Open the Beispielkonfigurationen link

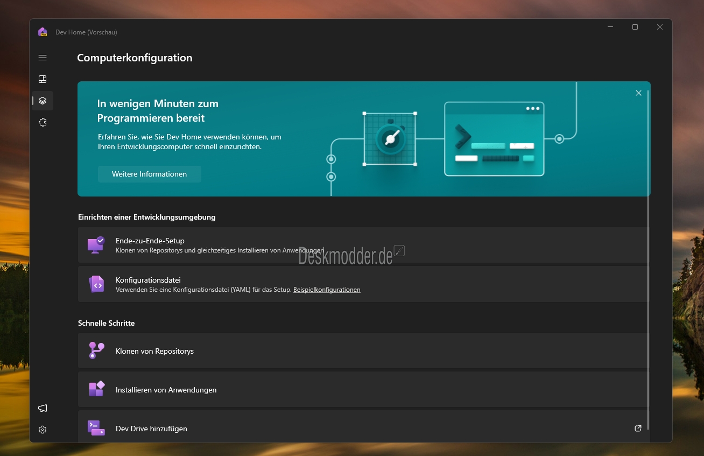pos(327,290)
